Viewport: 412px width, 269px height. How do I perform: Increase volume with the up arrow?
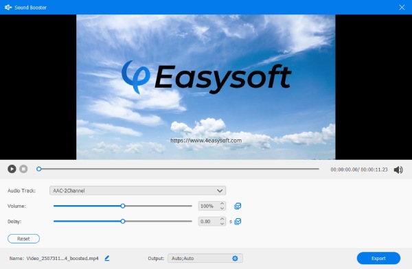pos(222,204)
